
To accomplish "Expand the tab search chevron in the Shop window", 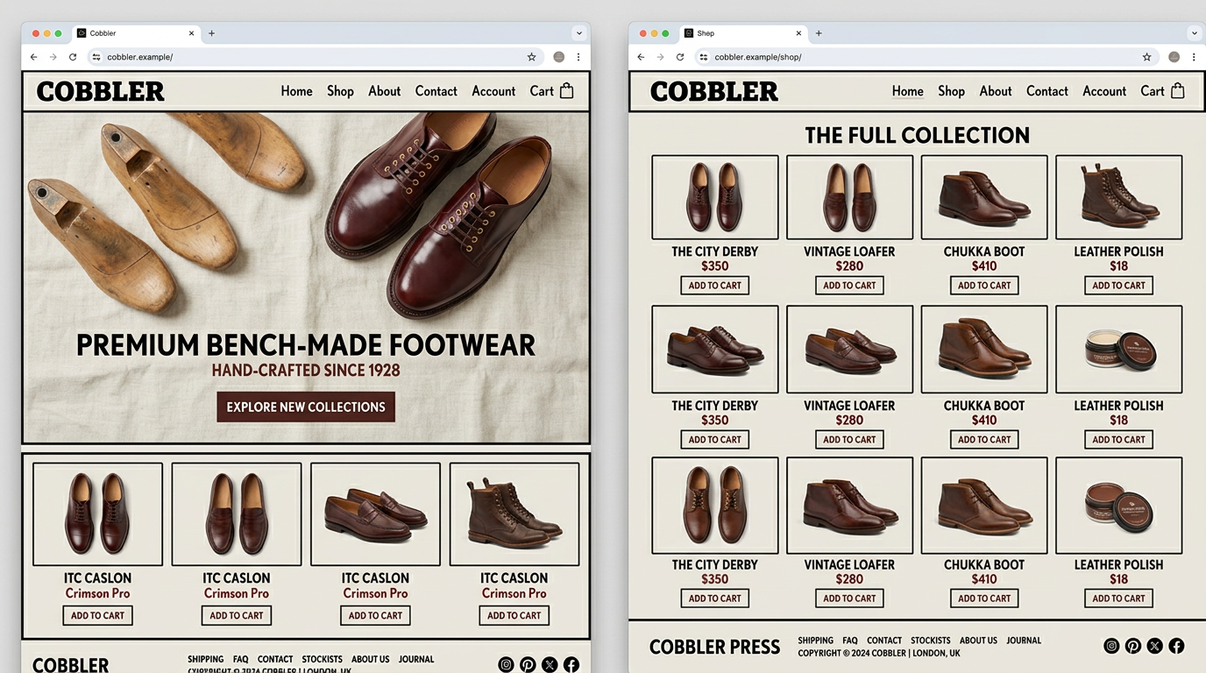I will [1194, 33].
